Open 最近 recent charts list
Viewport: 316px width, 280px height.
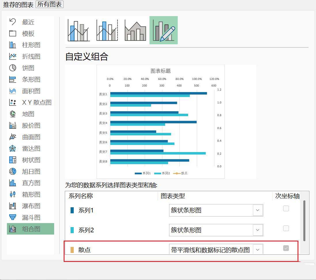coord(28,22)
